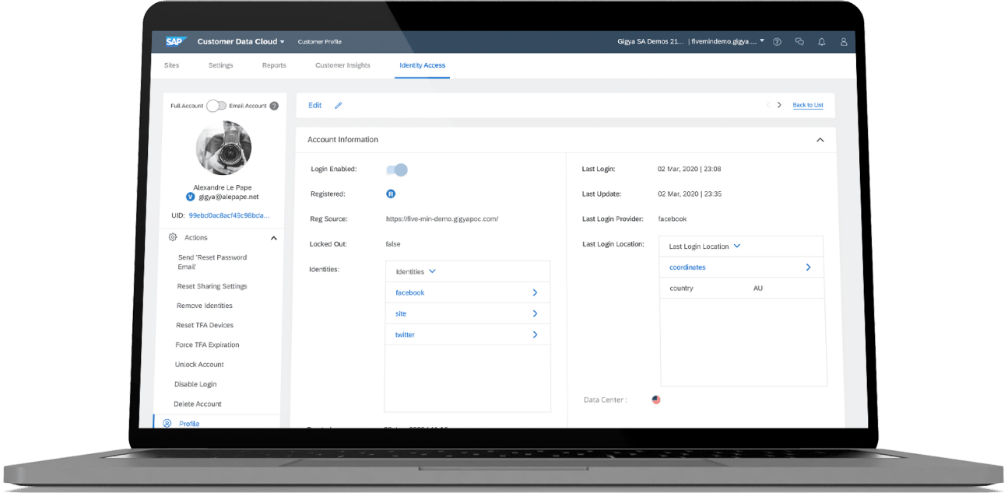1008x493 pixels.
Task: Open the Customer Data Cloud dropdown
Action: tap(241, 42)
